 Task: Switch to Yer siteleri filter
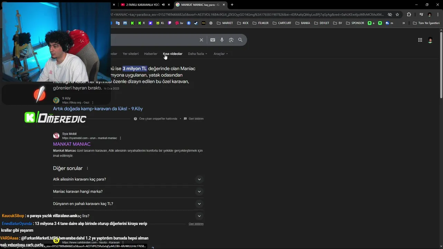130,54
